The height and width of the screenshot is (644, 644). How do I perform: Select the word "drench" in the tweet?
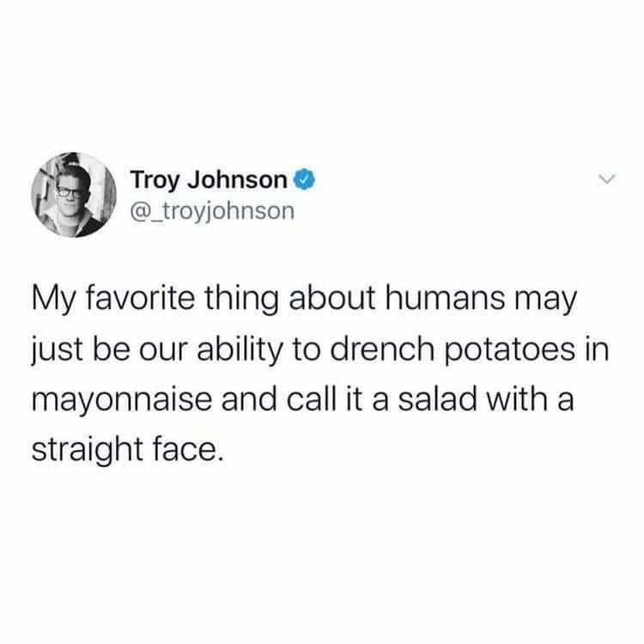click(x=382, y=349)
